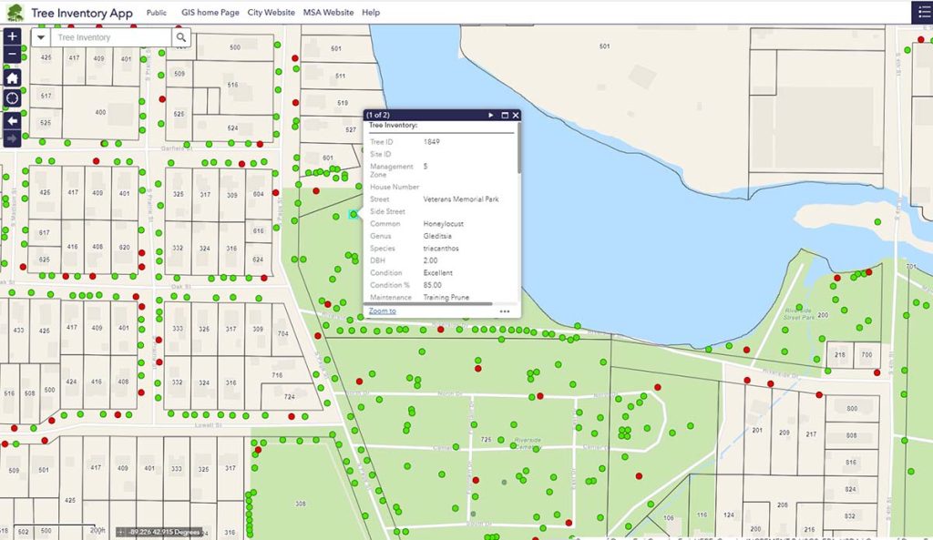Viewport: 933px width, 540px height.
Task: Open the widget menu grid in top right corner
Action: point(924,10)
